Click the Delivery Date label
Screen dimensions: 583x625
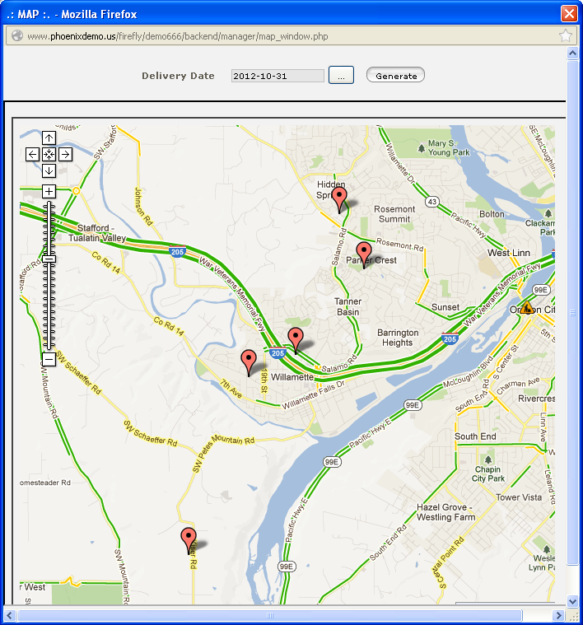click(x=178, y=76)
